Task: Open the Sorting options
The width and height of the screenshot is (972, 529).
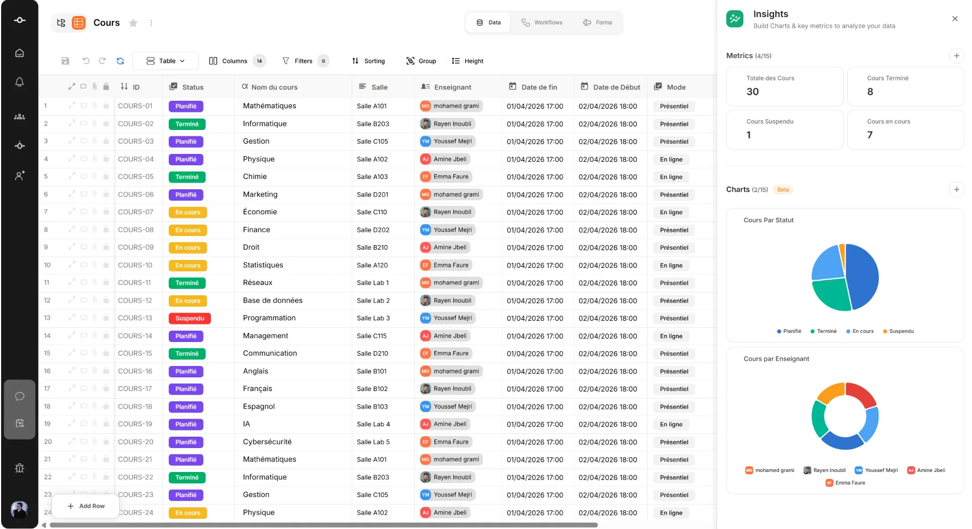Action: click(368, 61)
